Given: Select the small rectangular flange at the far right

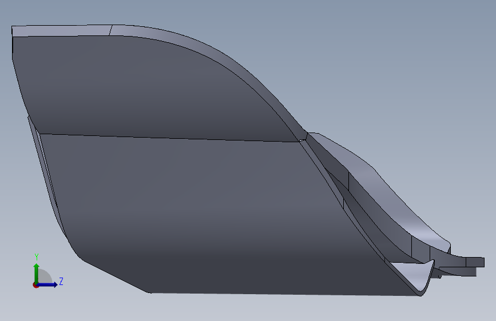Looking at the screenshot, I should (x=475, y=262).
